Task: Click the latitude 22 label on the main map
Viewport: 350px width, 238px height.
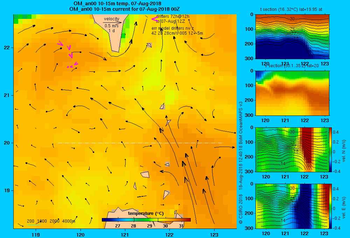Action: 7,48
